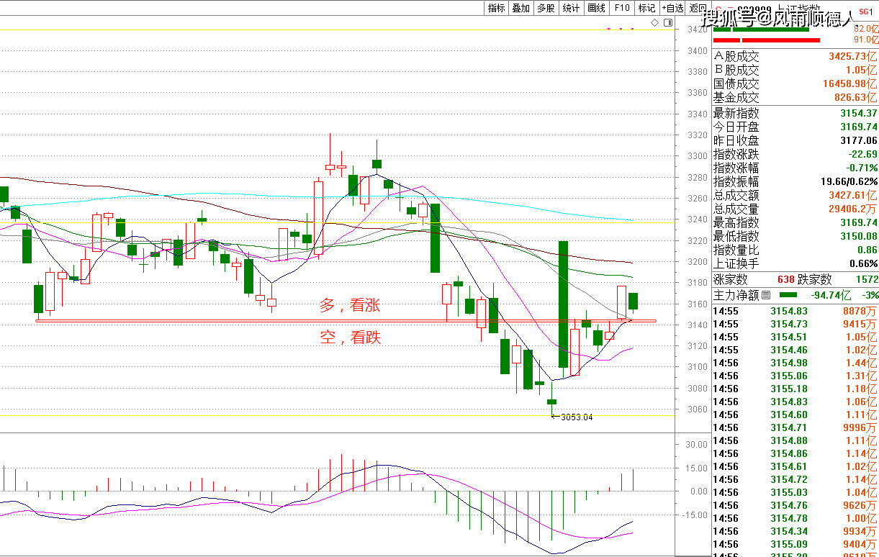Select the 标记 mark button

[x=646, y=8]
